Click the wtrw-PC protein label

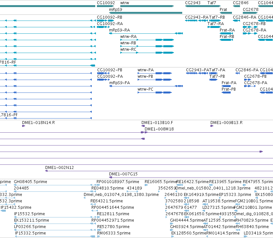coord(145,89)
